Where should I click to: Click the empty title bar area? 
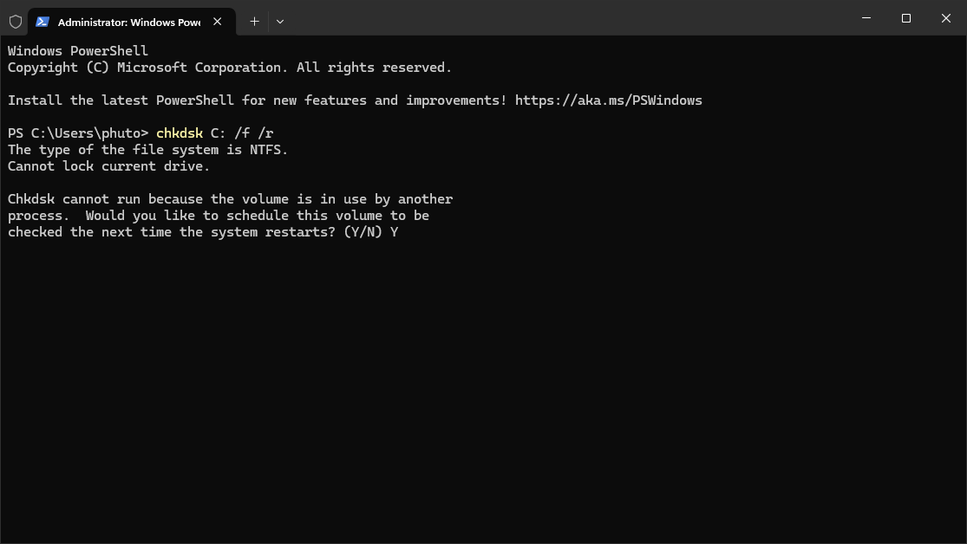pyautogui.click(x=564, y=18)
